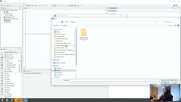
Task: Open the View menu in AnyLogic
Action: [x=8, y=3]
